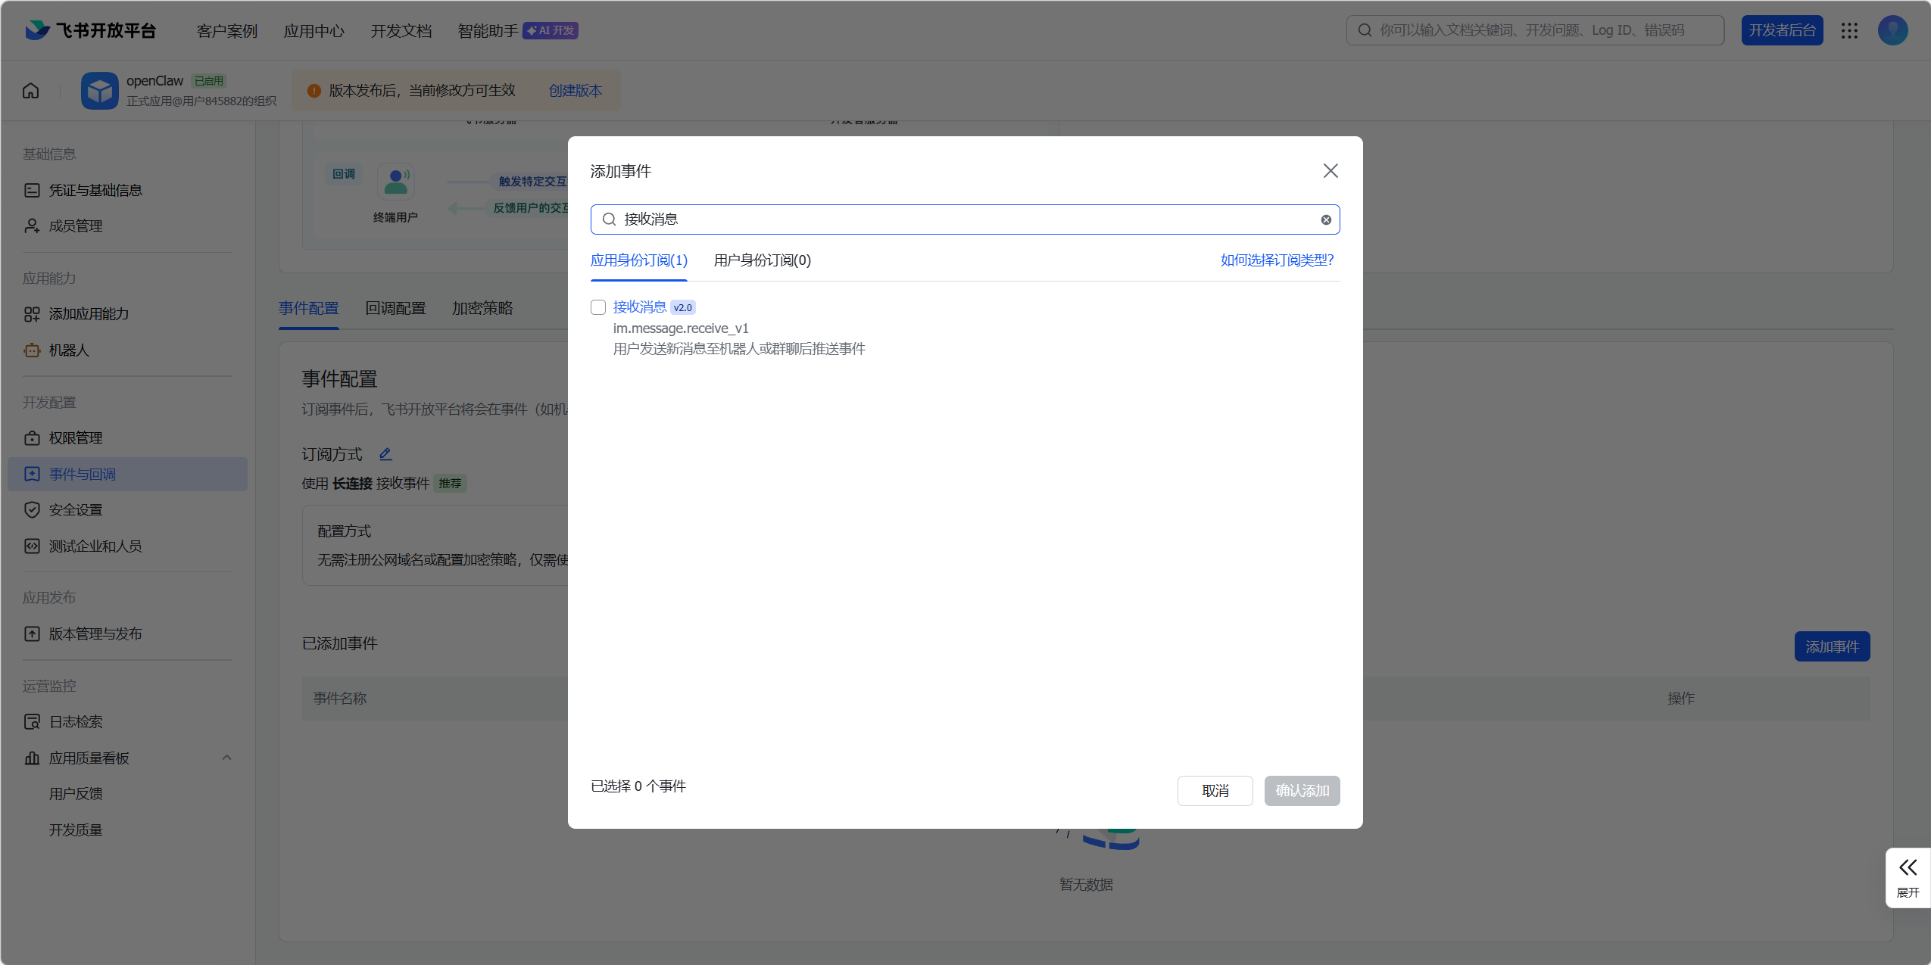Select the 应用身份订阅(1) tab
This screenshot has height=965, width=1931.
(x=638, y=260)
